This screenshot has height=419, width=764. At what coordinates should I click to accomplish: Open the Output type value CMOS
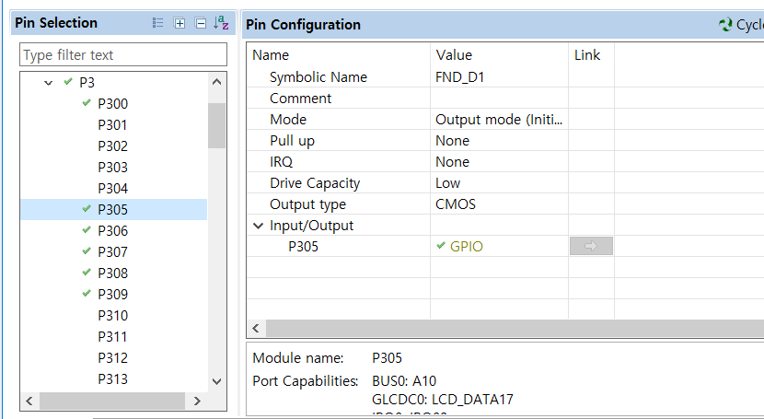499,204
